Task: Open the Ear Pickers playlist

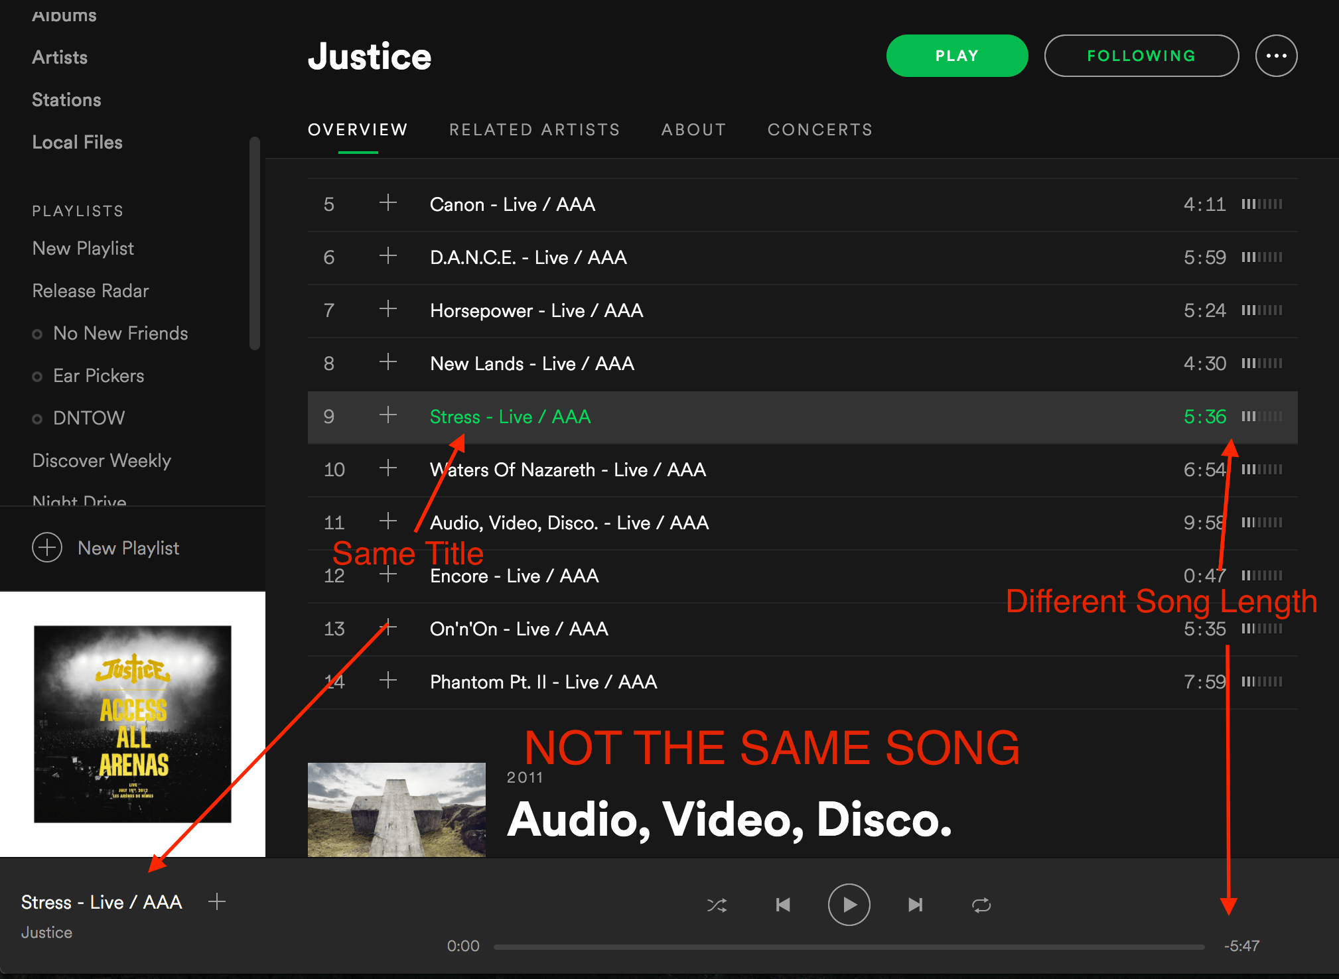Action: (98, 375)
